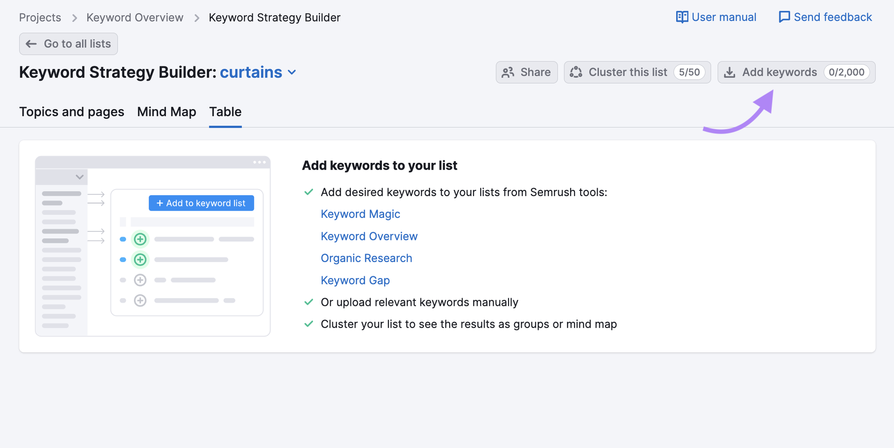Click the first green plus circle in illustration
The width and height of the screenshot is (894, 448).
(140, 239)
